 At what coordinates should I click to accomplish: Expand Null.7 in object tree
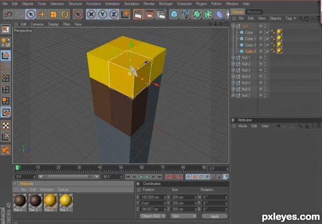[233, 96]
